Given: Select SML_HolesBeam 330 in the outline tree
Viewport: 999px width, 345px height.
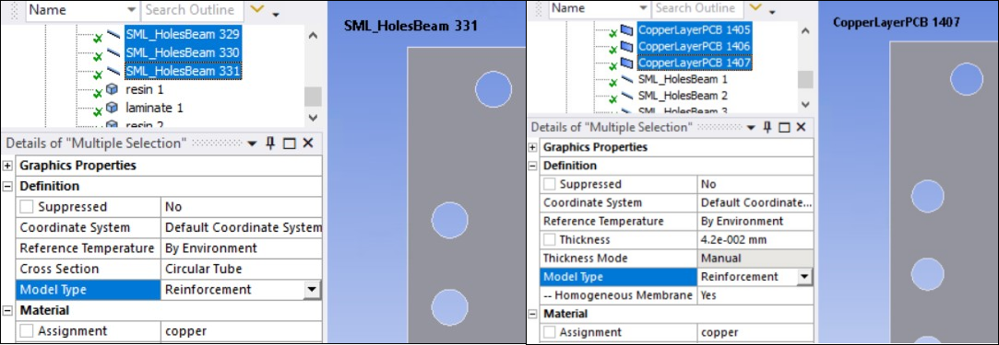Looking at the screenshot, I should [x=183, y=52].
